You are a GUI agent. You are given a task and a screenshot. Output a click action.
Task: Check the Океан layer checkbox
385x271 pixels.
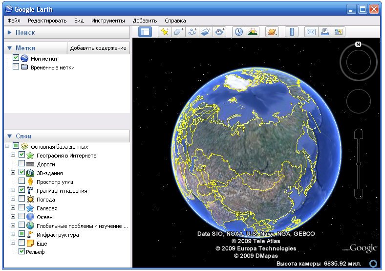[21, 216]
